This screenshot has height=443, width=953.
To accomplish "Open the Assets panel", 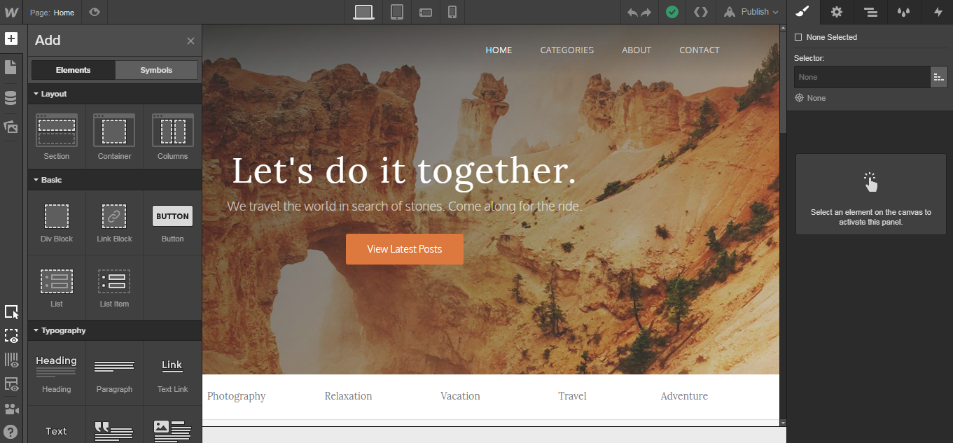I will click(11, 127).
